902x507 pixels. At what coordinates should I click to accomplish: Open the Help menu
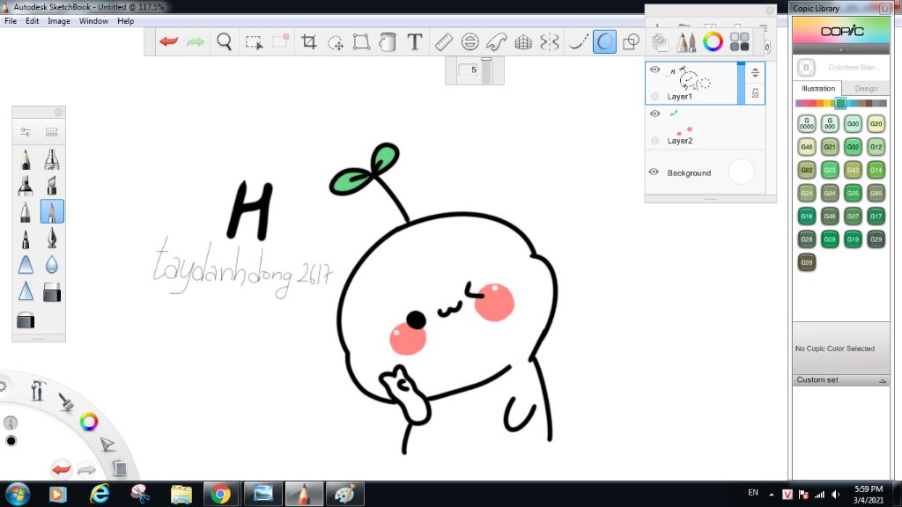point(125,21)
